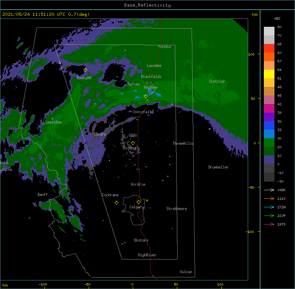
Task: Click the Stettler label
Action: coord(217,81)
